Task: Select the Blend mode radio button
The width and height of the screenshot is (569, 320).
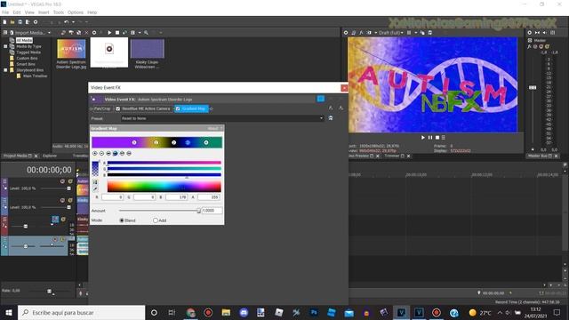Action: [122, 220]
